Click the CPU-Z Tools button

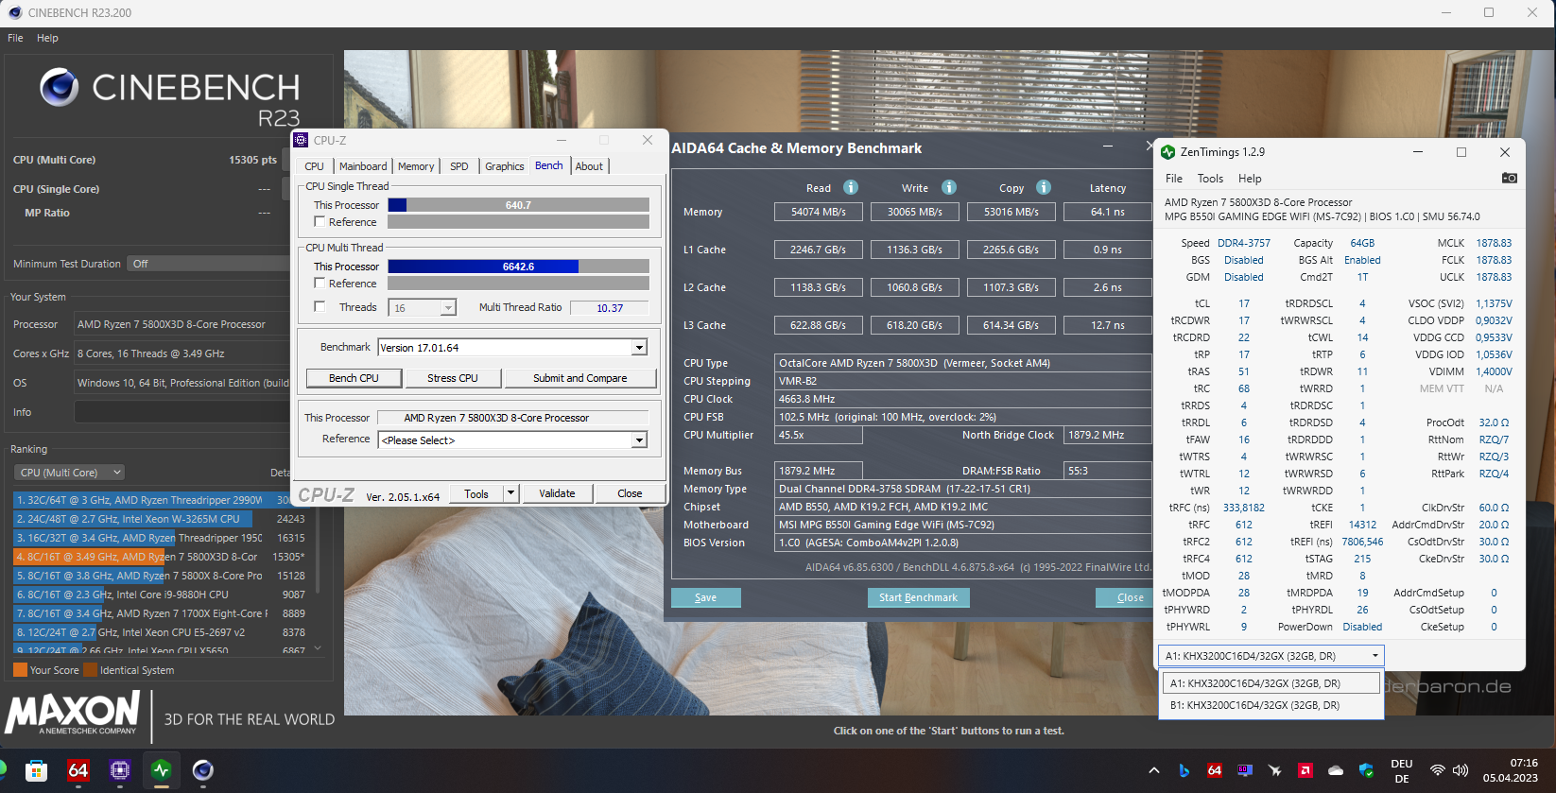pos(476,493)
